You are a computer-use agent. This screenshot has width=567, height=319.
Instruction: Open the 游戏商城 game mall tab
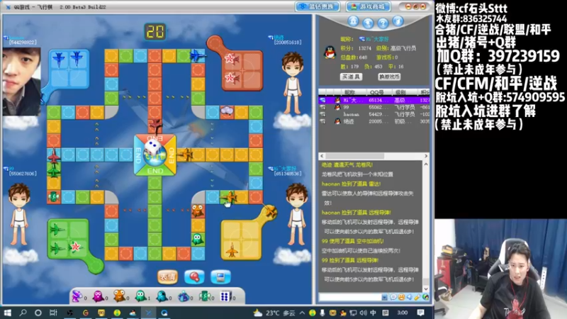(369, 6)
